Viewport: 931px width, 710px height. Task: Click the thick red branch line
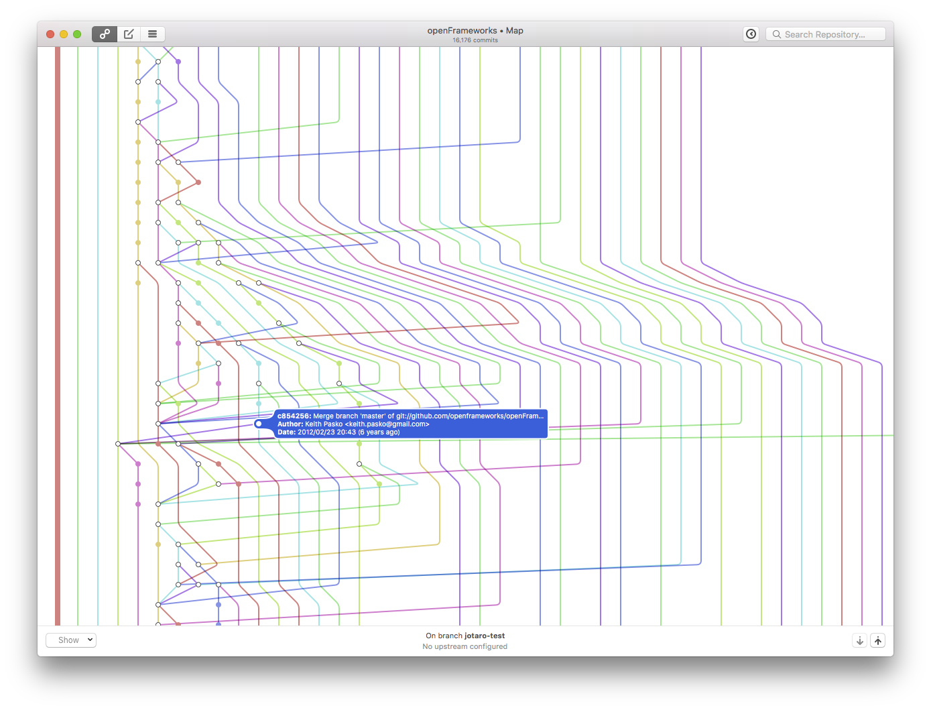tap(58, 335)
